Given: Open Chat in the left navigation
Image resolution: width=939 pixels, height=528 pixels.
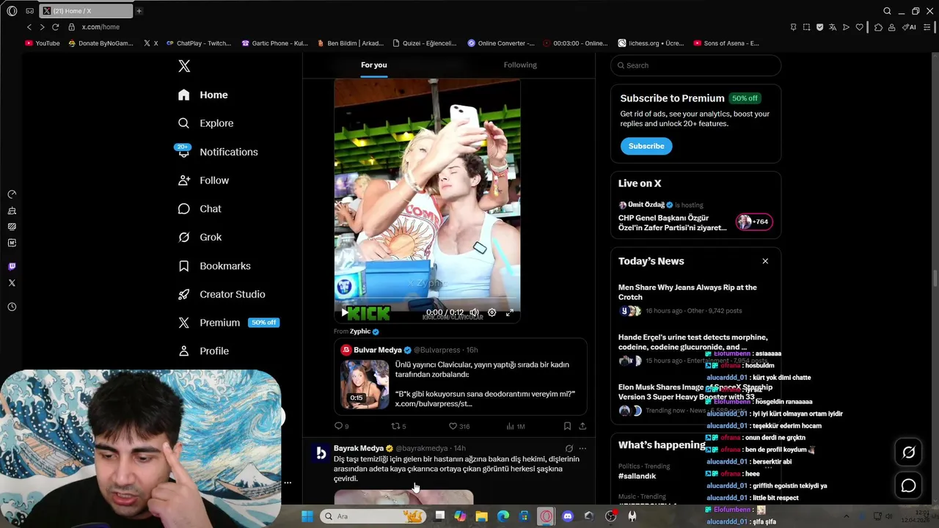Looking at the screenshot, I should point(200,209).
